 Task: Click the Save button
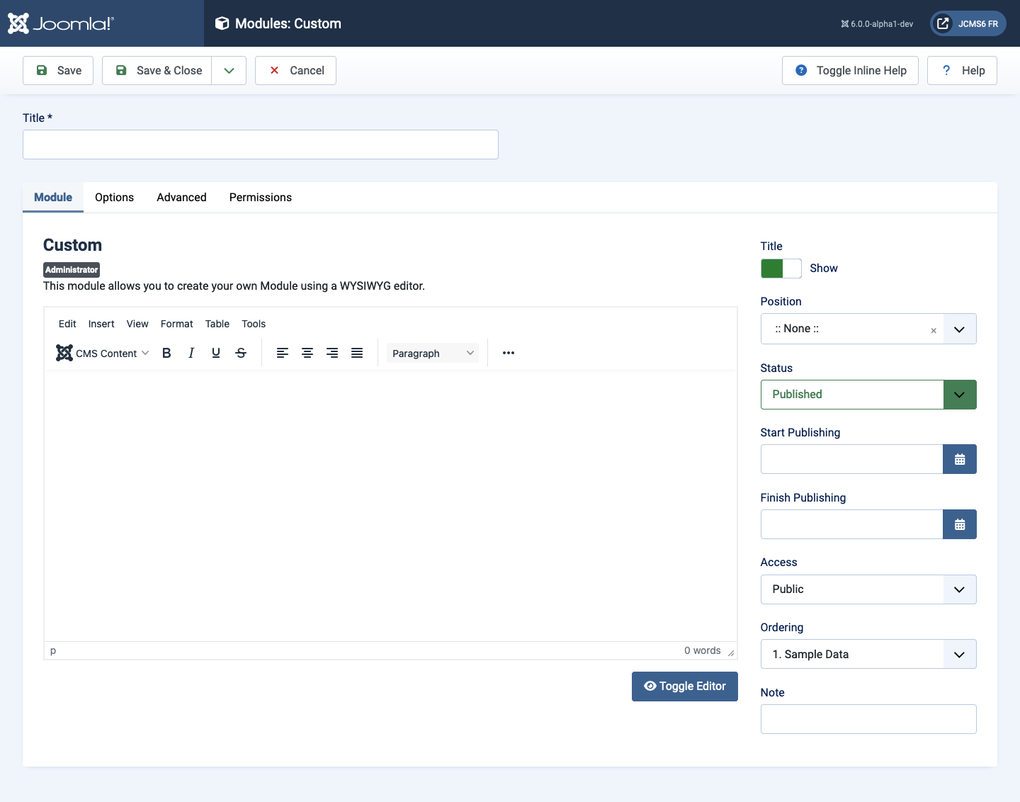pyautogui.click(x=58, y=70)
